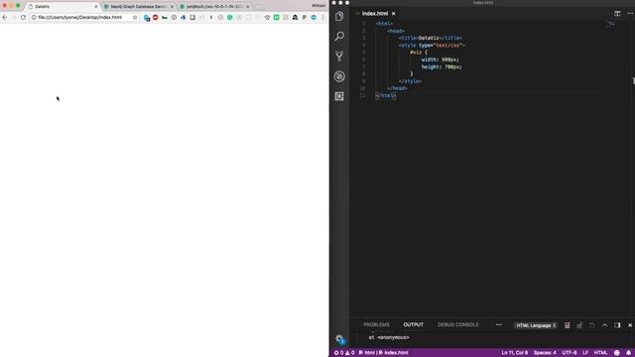Click the site info icon in the address bar
The width and height of the screenshot is (635, 357).
34,18
